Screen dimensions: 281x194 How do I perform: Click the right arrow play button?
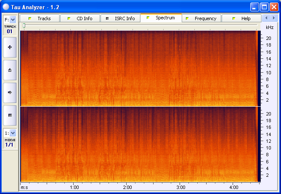coord(10,92)
